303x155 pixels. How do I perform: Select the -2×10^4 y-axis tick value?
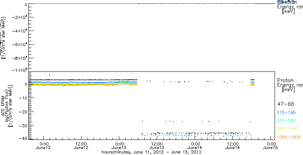19,17
